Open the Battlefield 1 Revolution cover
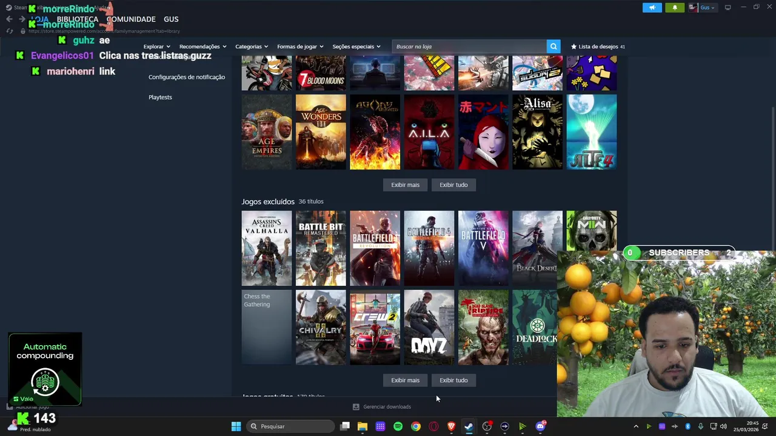This screenshot has width=776, height=436. [x=375, y=248]
